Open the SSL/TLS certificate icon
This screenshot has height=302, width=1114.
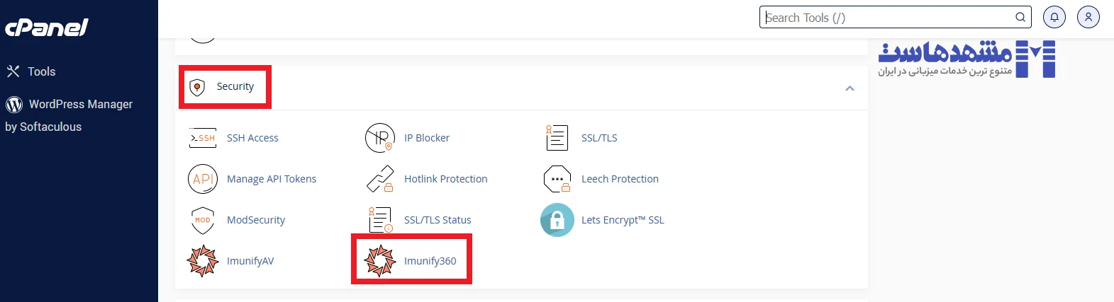[557, 138]
